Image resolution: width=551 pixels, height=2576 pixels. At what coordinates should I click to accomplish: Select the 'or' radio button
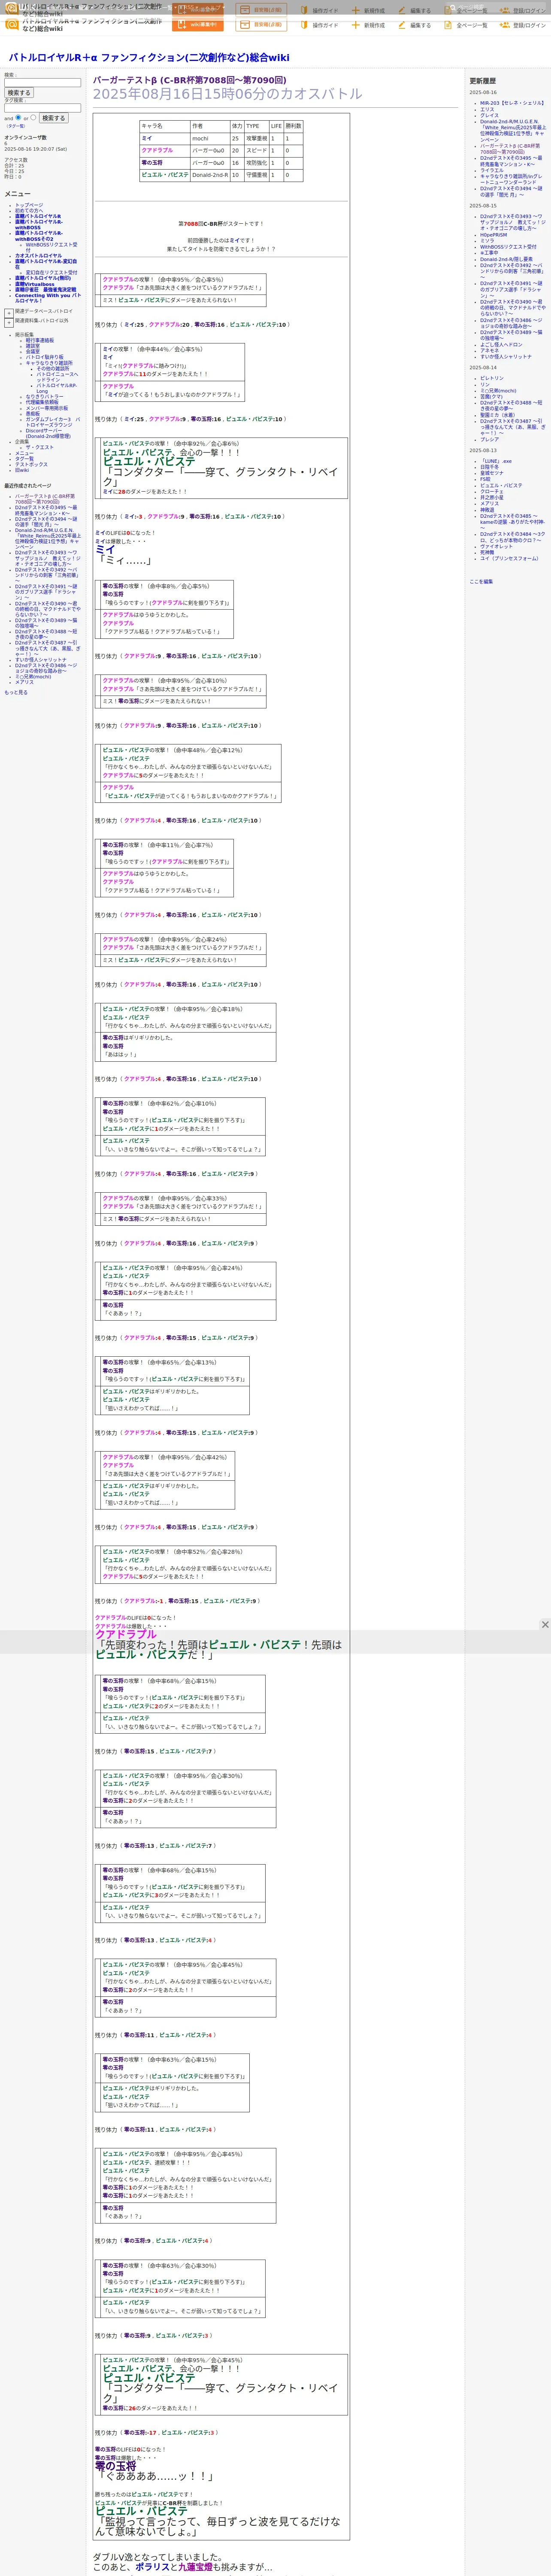33,117
